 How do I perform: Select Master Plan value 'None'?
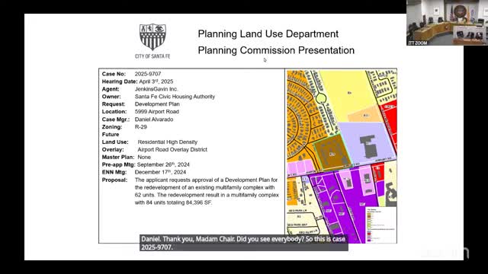[144, 158]
